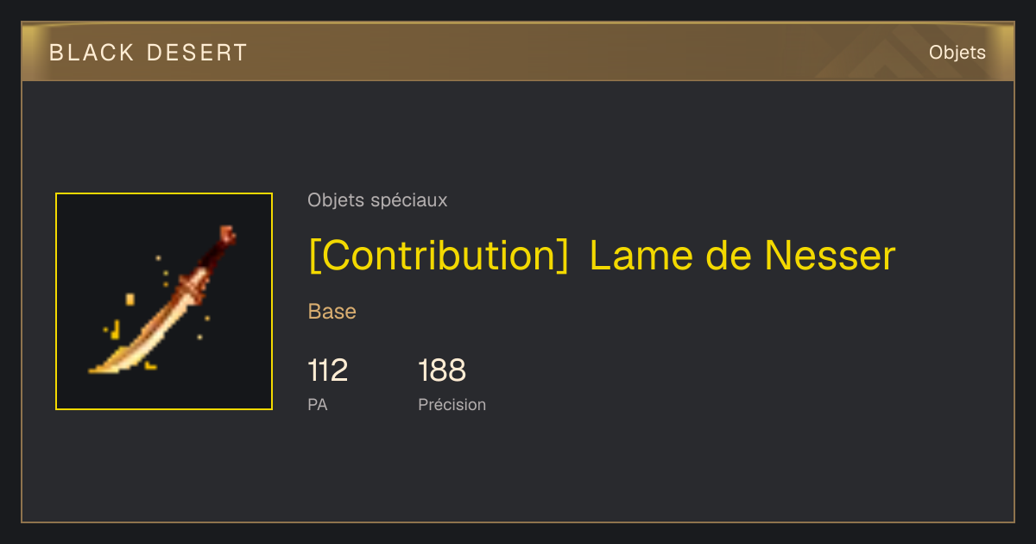1036x544 pixels.
Task: Click the gold header banner
Action: [518, 53]
